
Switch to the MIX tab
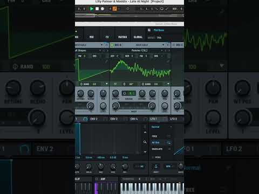[92, 37]
